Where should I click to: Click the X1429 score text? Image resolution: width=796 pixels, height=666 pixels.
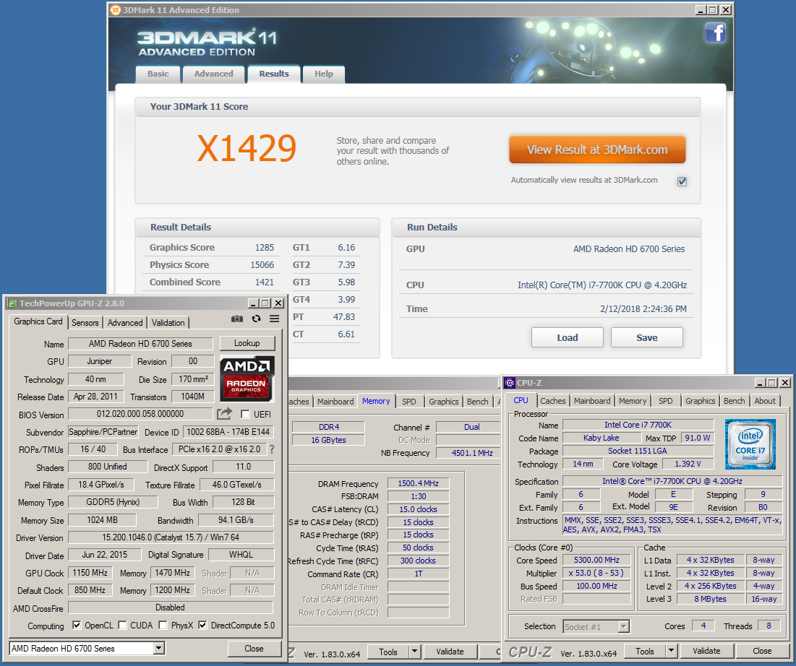point(247,149)
